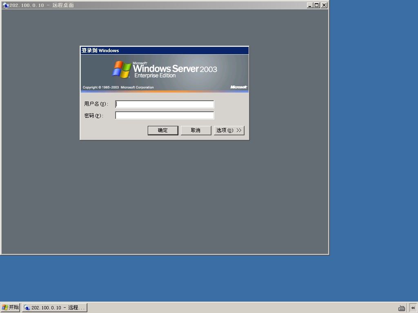Cancel login with the 取消 button

tap(196, 130)
